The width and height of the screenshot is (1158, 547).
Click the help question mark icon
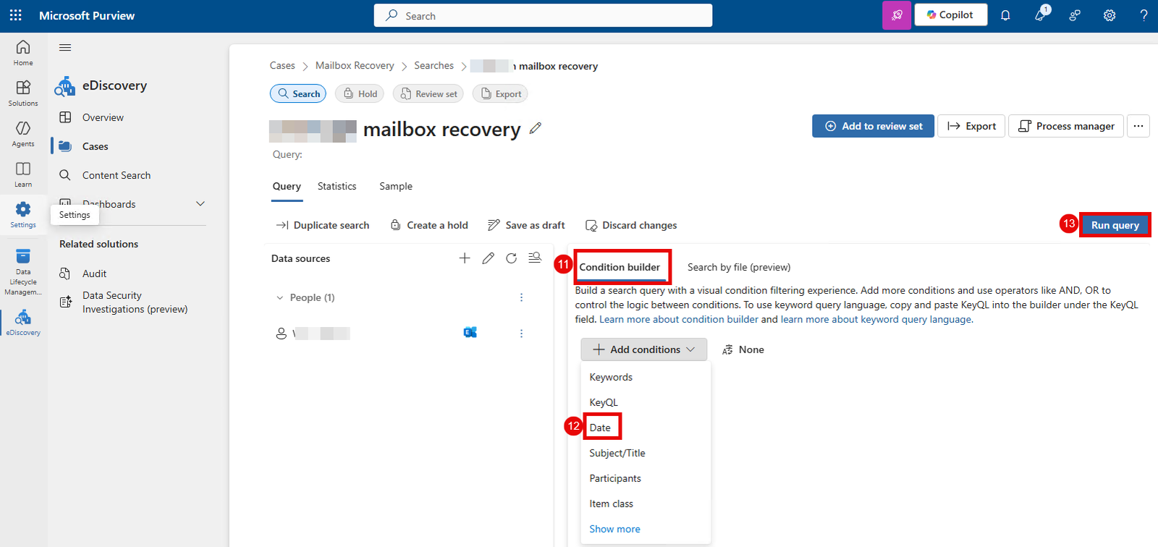coord(1144,15)
